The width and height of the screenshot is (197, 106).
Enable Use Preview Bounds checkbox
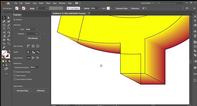pyautogui.click(x=14, y=72)
